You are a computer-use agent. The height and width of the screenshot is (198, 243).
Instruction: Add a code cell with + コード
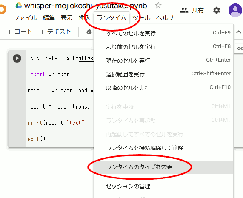pyautogui.click(x=20, y=32)
